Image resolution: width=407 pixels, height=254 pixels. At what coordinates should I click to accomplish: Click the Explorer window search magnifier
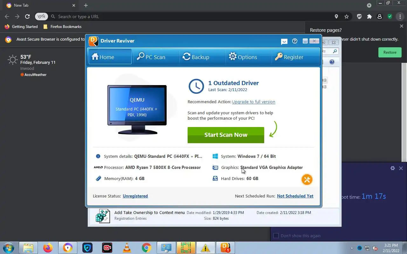(x=335, y=51)
